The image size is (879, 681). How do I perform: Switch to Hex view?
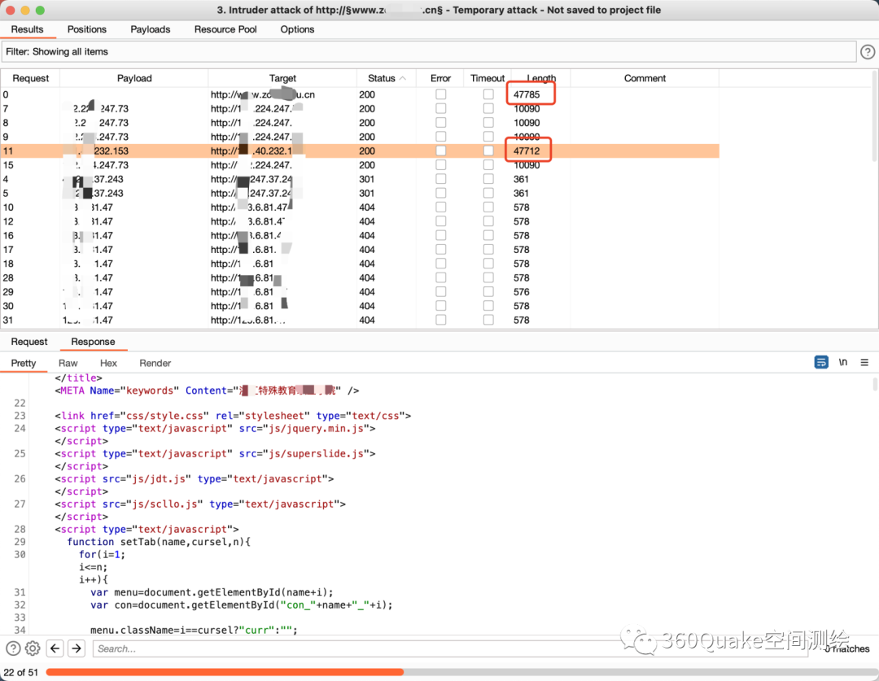click(x=108, y=363)
